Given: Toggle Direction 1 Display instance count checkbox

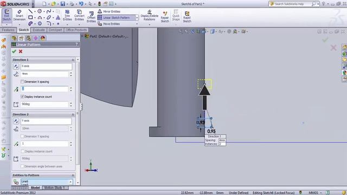Looking at the screenshot, I should point(22,96).
